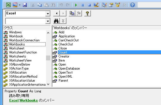161x105 pixels.
Task: Select the XlActionType enum
Action: [19, 68]
